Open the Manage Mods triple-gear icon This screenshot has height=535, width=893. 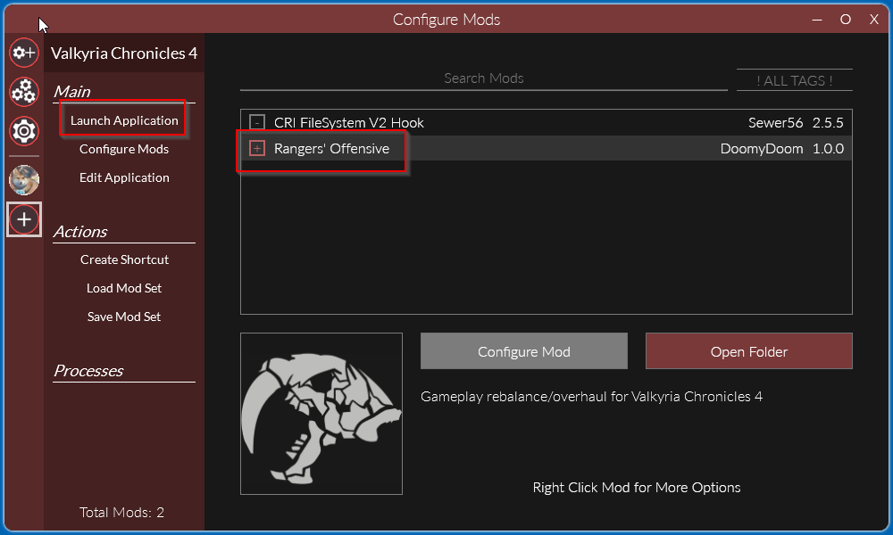tap(24, 92)
